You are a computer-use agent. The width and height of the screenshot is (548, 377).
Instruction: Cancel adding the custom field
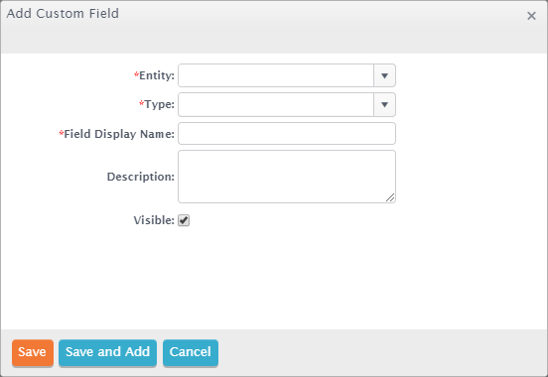pos(191,352)
